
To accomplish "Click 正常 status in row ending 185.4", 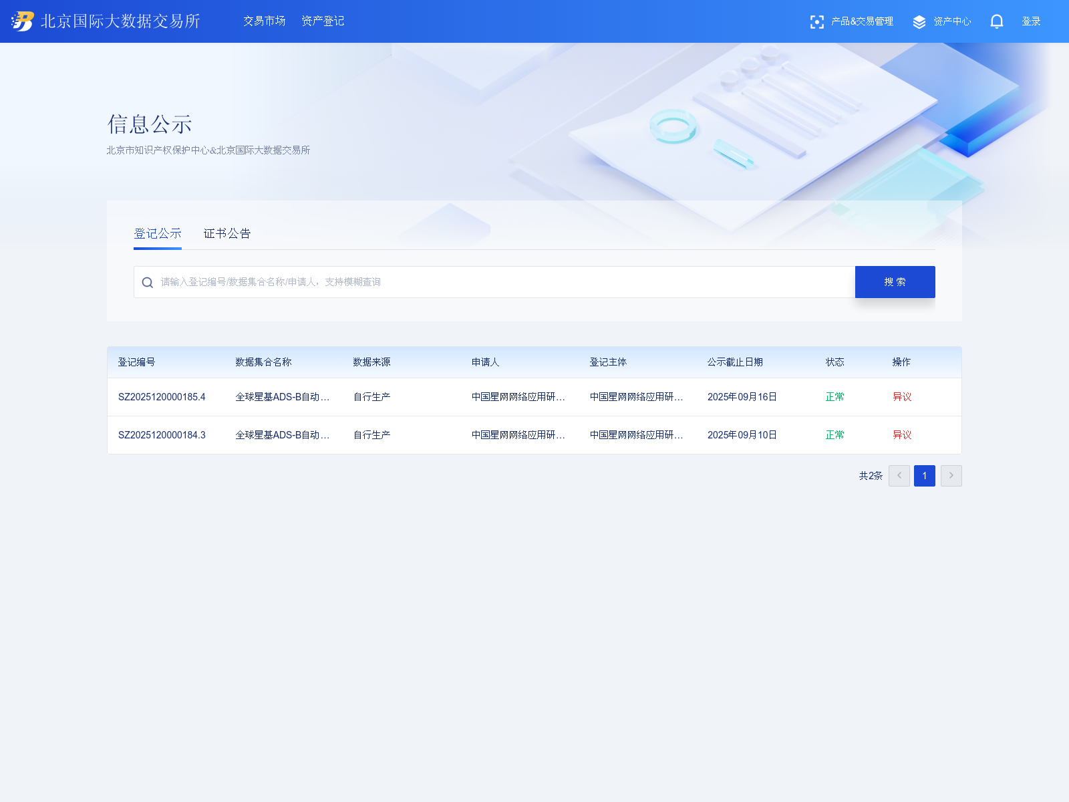I will pyautogui.click(x=835, y=397).
